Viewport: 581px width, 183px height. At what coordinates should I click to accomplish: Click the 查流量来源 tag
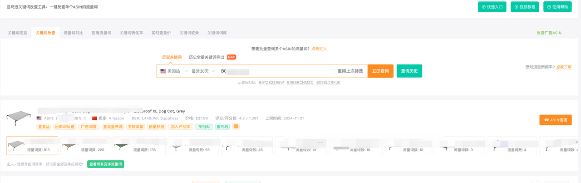(x=113, y=126)
